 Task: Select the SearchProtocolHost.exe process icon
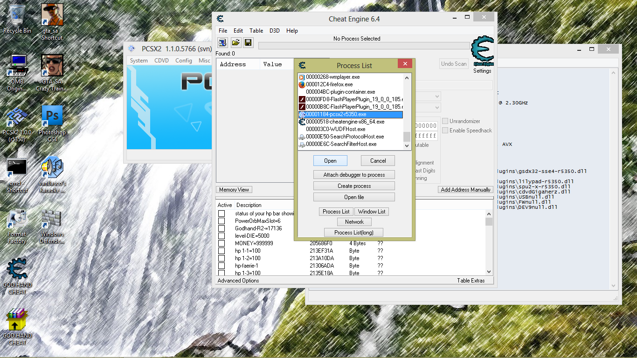click(x=302, y=137)
